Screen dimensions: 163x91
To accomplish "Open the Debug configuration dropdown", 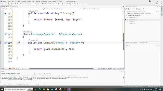I will [x=30, y=4].
